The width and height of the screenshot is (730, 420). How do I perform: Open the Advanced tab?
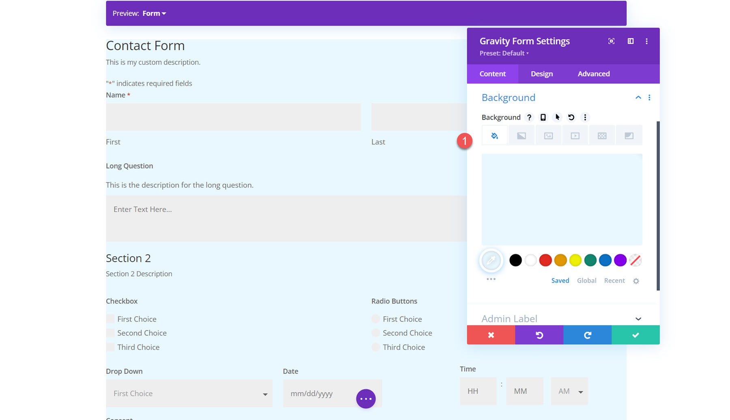593,73
